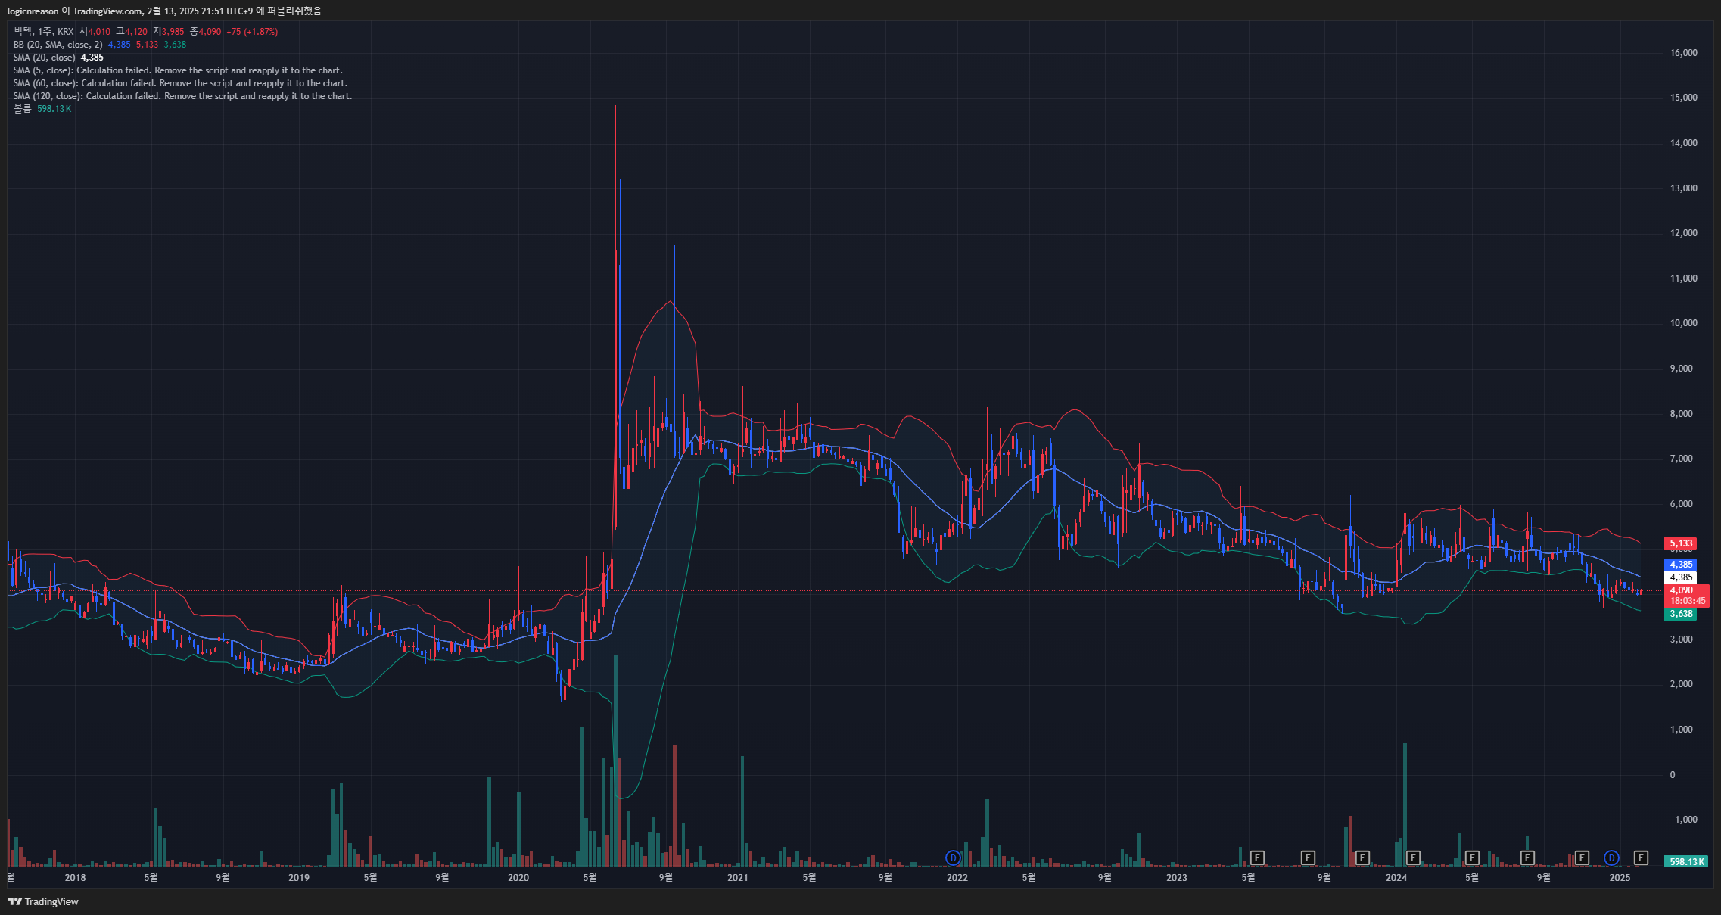
Task: Open the TradingView logo link
Action: pos(43,901)
